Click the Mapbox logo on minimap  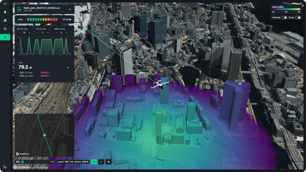tap(23, 154)
